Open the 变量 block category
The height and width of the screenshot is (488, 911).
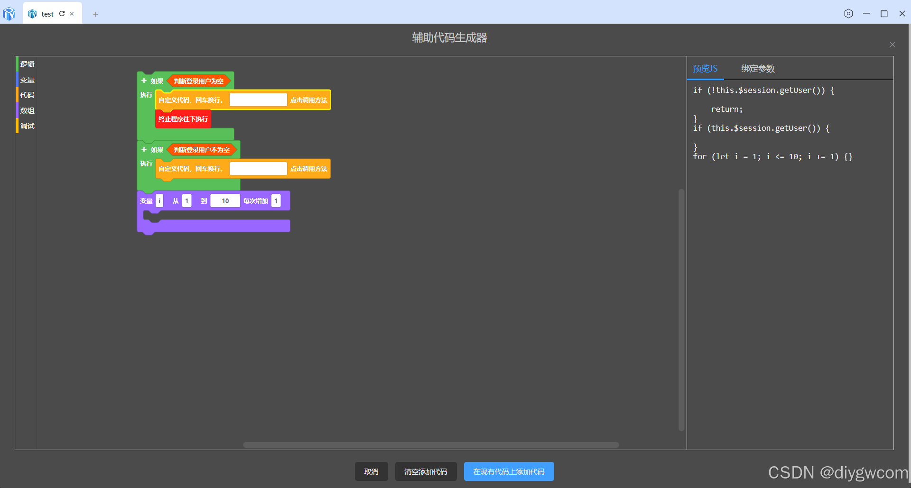tap(27, 80)
